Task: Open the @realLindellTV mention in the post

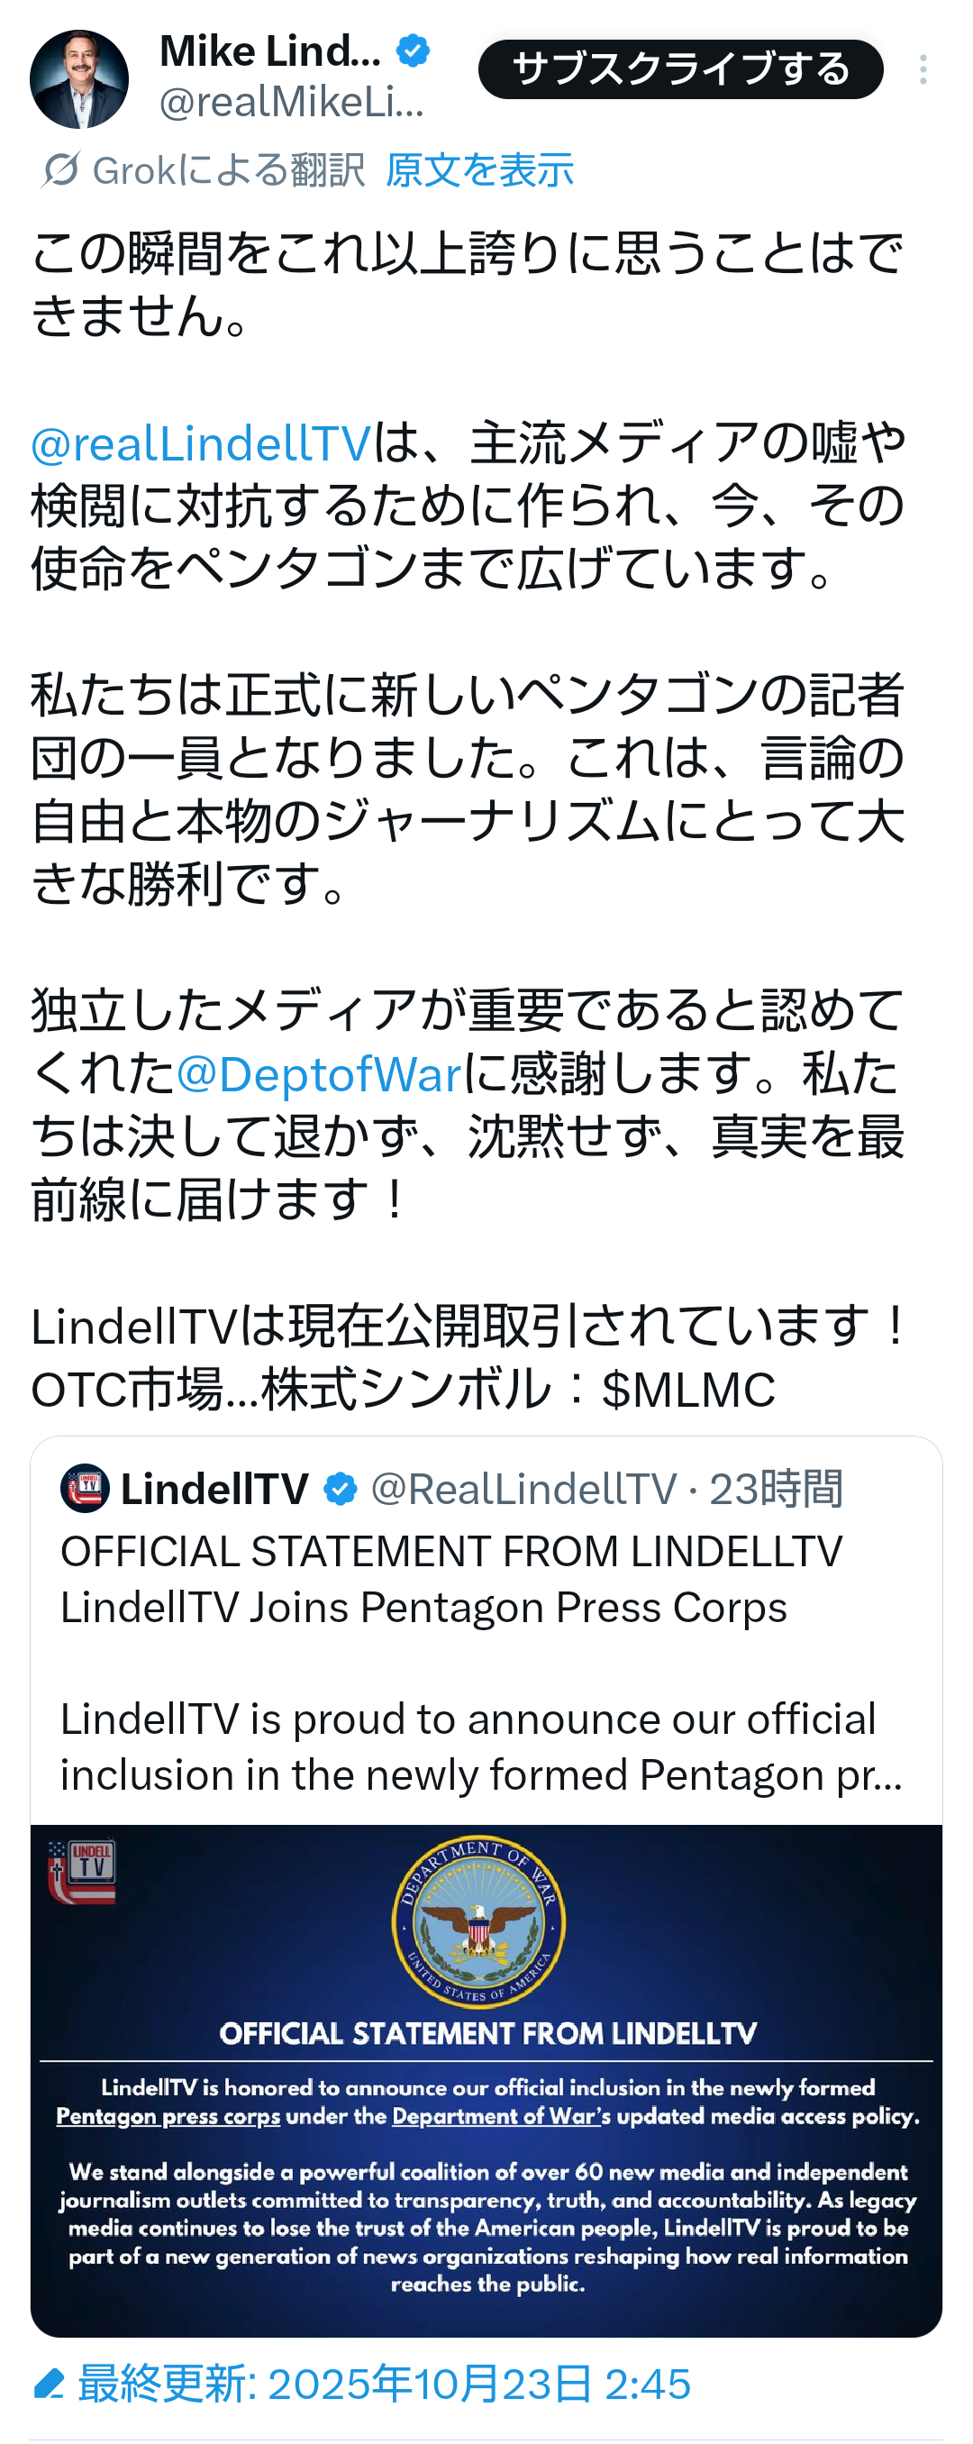Action: pyautogui.click(x=201, y=443)
